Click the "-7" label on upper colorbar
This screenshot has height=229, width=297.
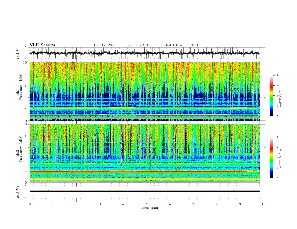(x=277, y=116)
